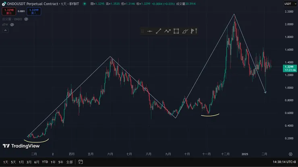Click the 1.0000 price axis label
298x167 pixels.
click(x=289, y=88)
